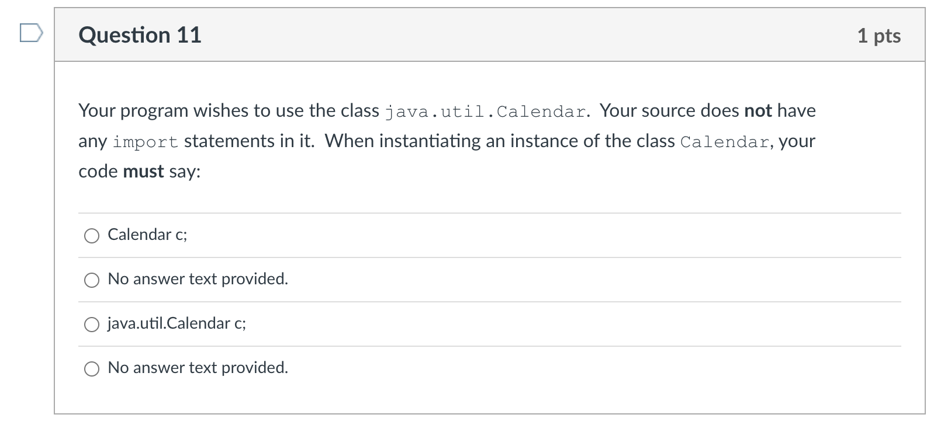Select the "java.util.Calendar c;" radio button
This screenshot has height=425, width=927.
[92, 325]
